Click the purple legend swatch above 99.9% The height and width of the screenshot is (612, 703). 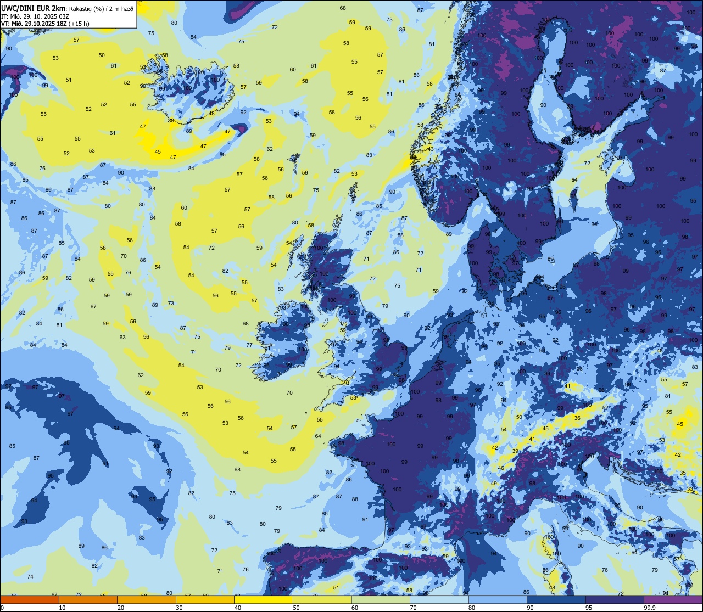673,599
